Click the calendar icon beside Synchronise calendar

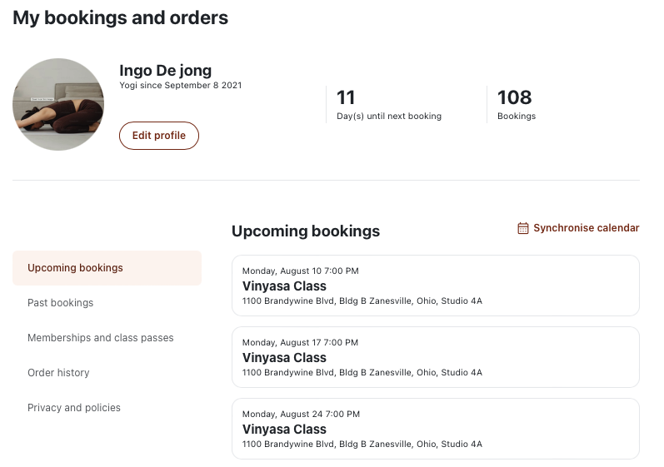523,228
